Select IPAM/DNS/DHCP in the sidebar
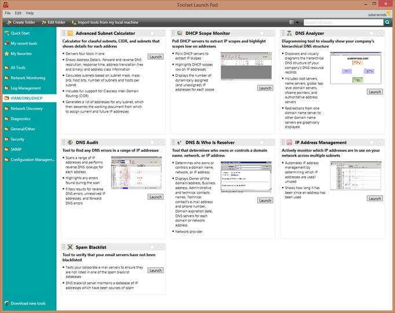This screenshot has height=313, width=395. click(x=30, y=99)
